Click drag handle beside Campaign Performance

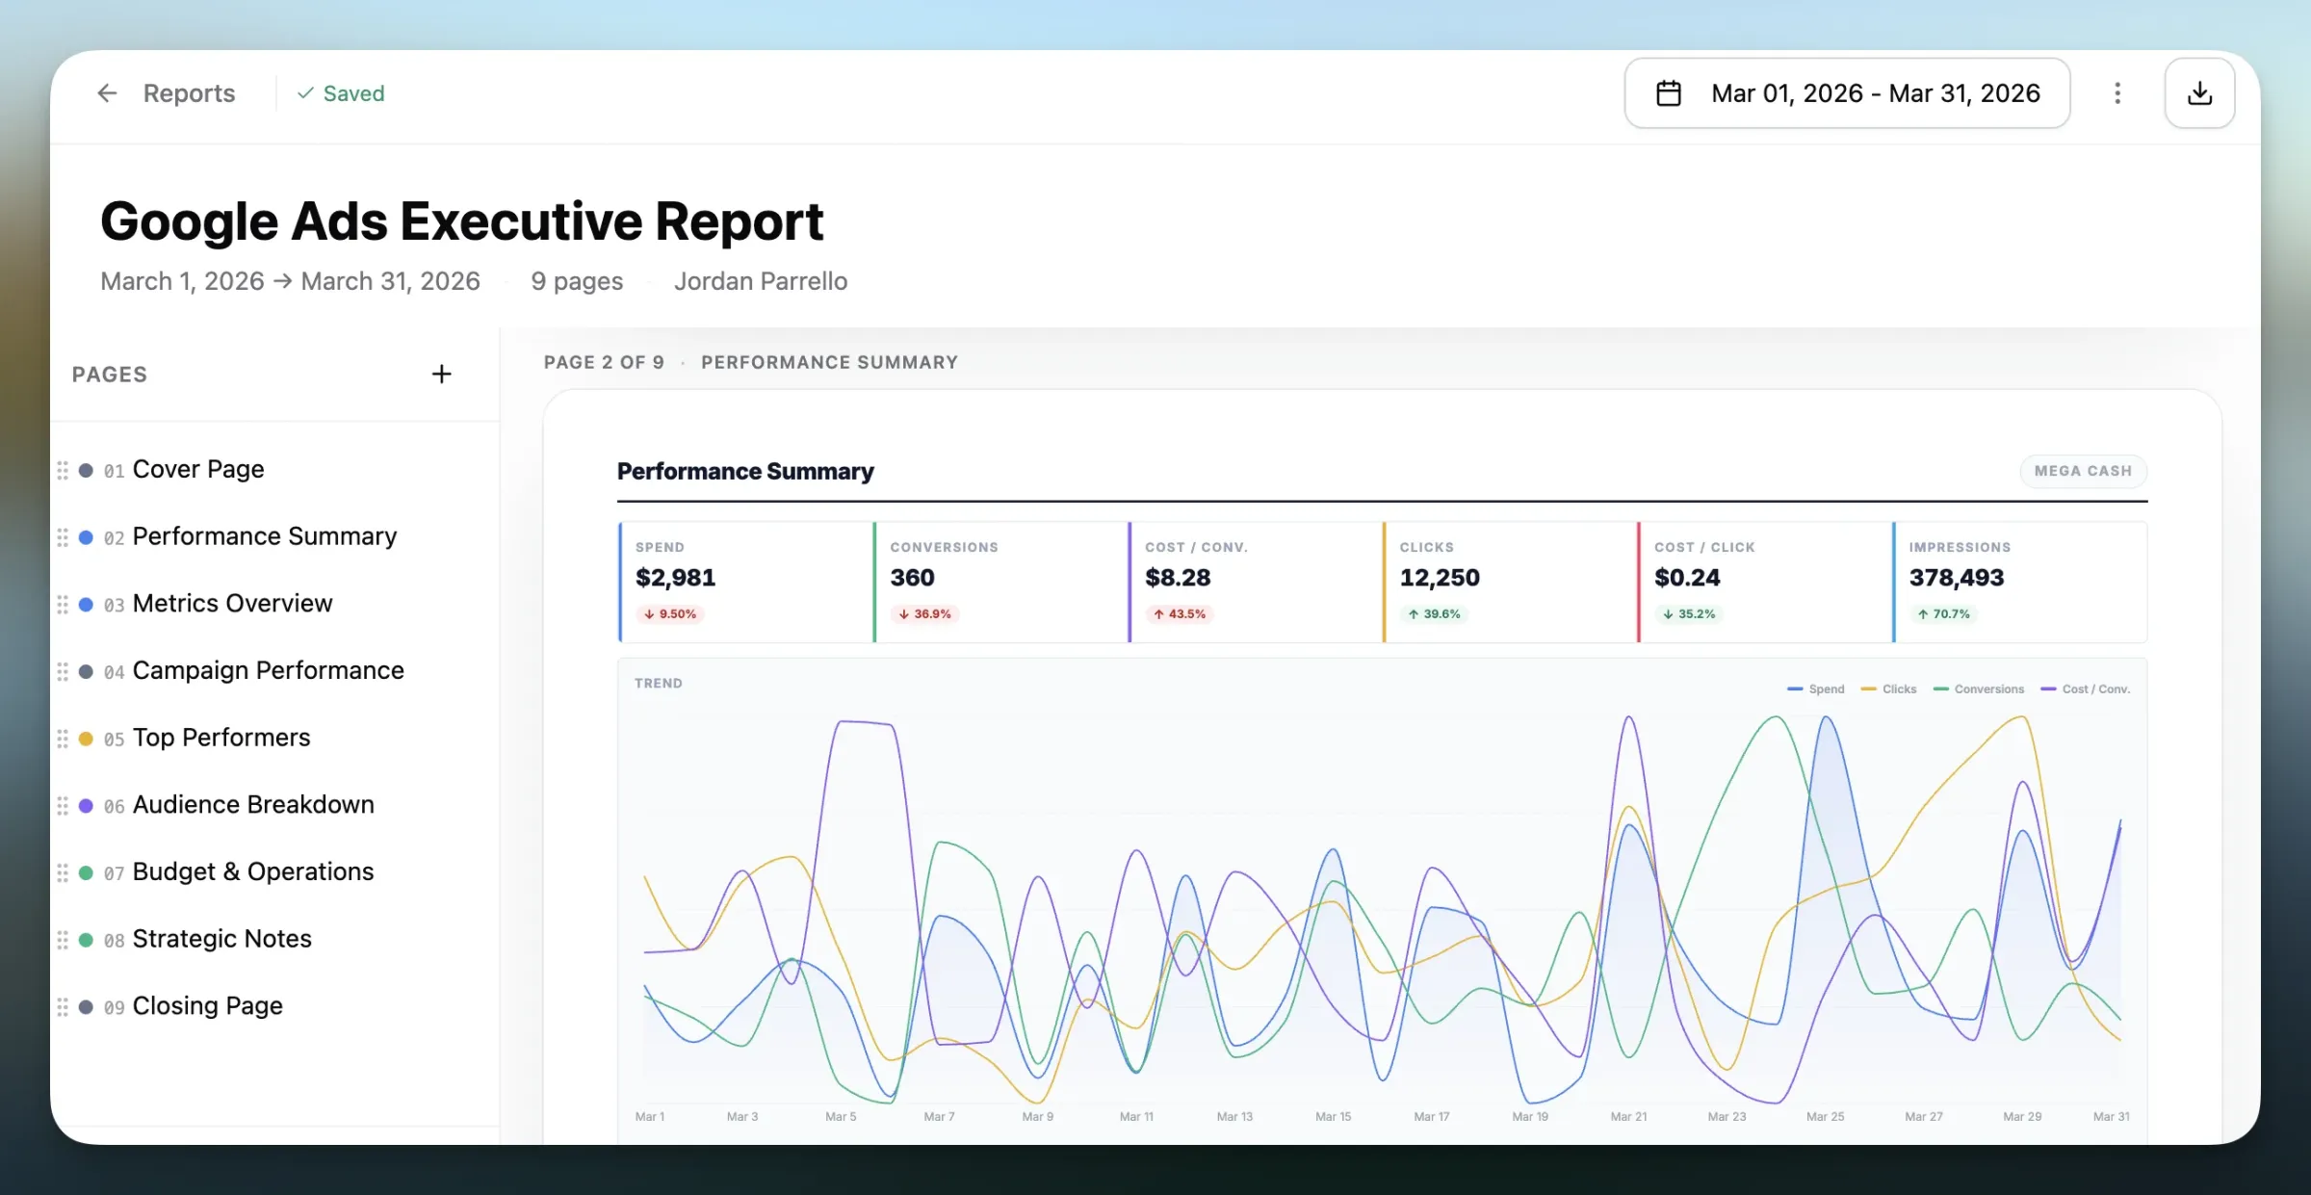(x=63, y=671)
